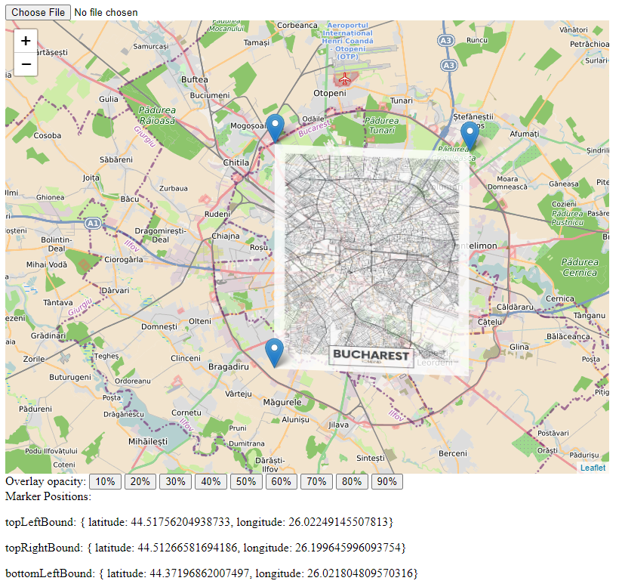This screenshot has height=587, width=622.
Task: Set overlay opacity to 90%
Action: coord(386,482)
